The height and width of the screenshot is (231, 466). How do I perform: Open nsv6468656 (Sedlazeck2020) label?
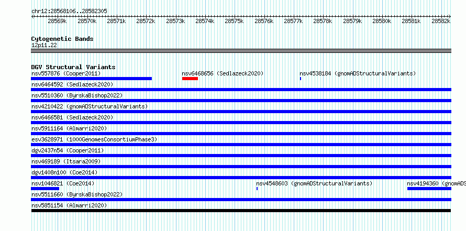pyautogui.click(x=223, y=73)
